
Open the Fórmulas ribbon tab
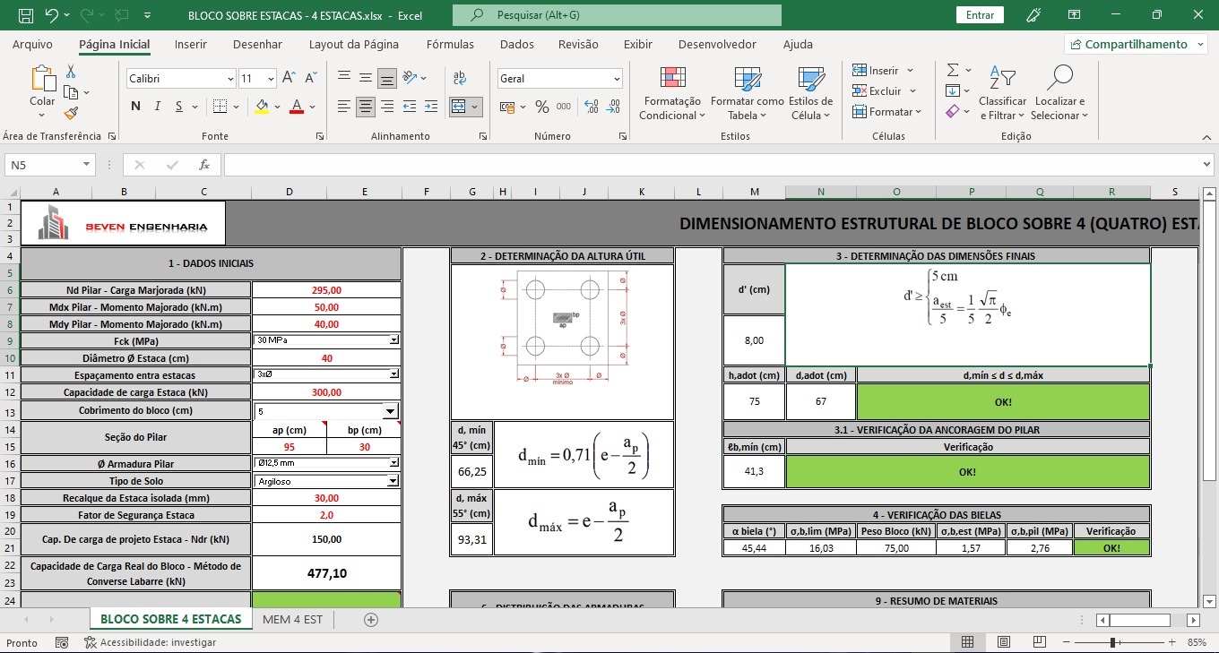(450, 44)
